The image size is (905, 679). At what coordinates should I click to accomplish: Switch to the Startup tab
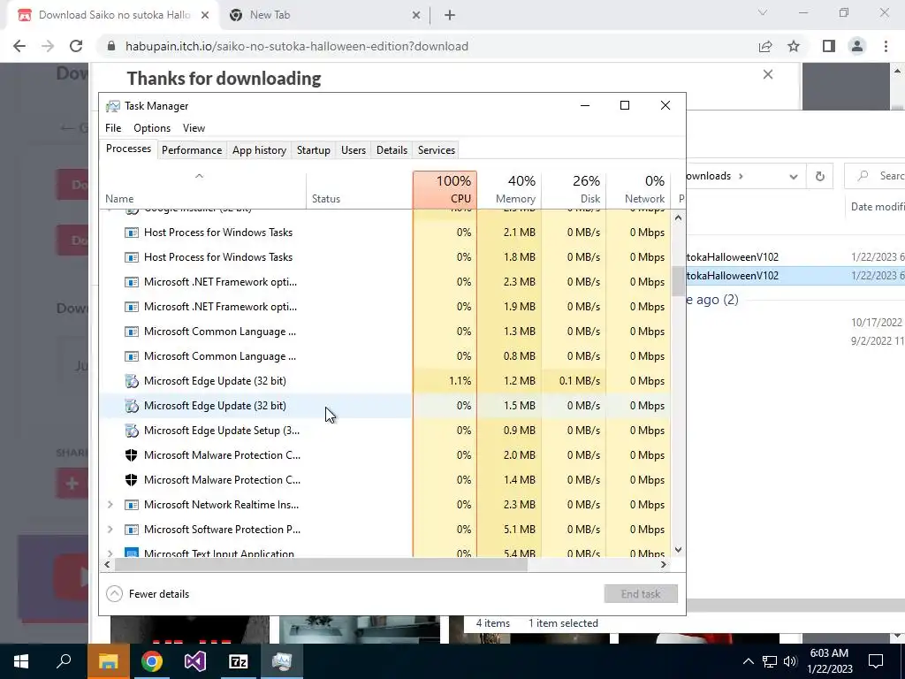[x=314, y=150]
